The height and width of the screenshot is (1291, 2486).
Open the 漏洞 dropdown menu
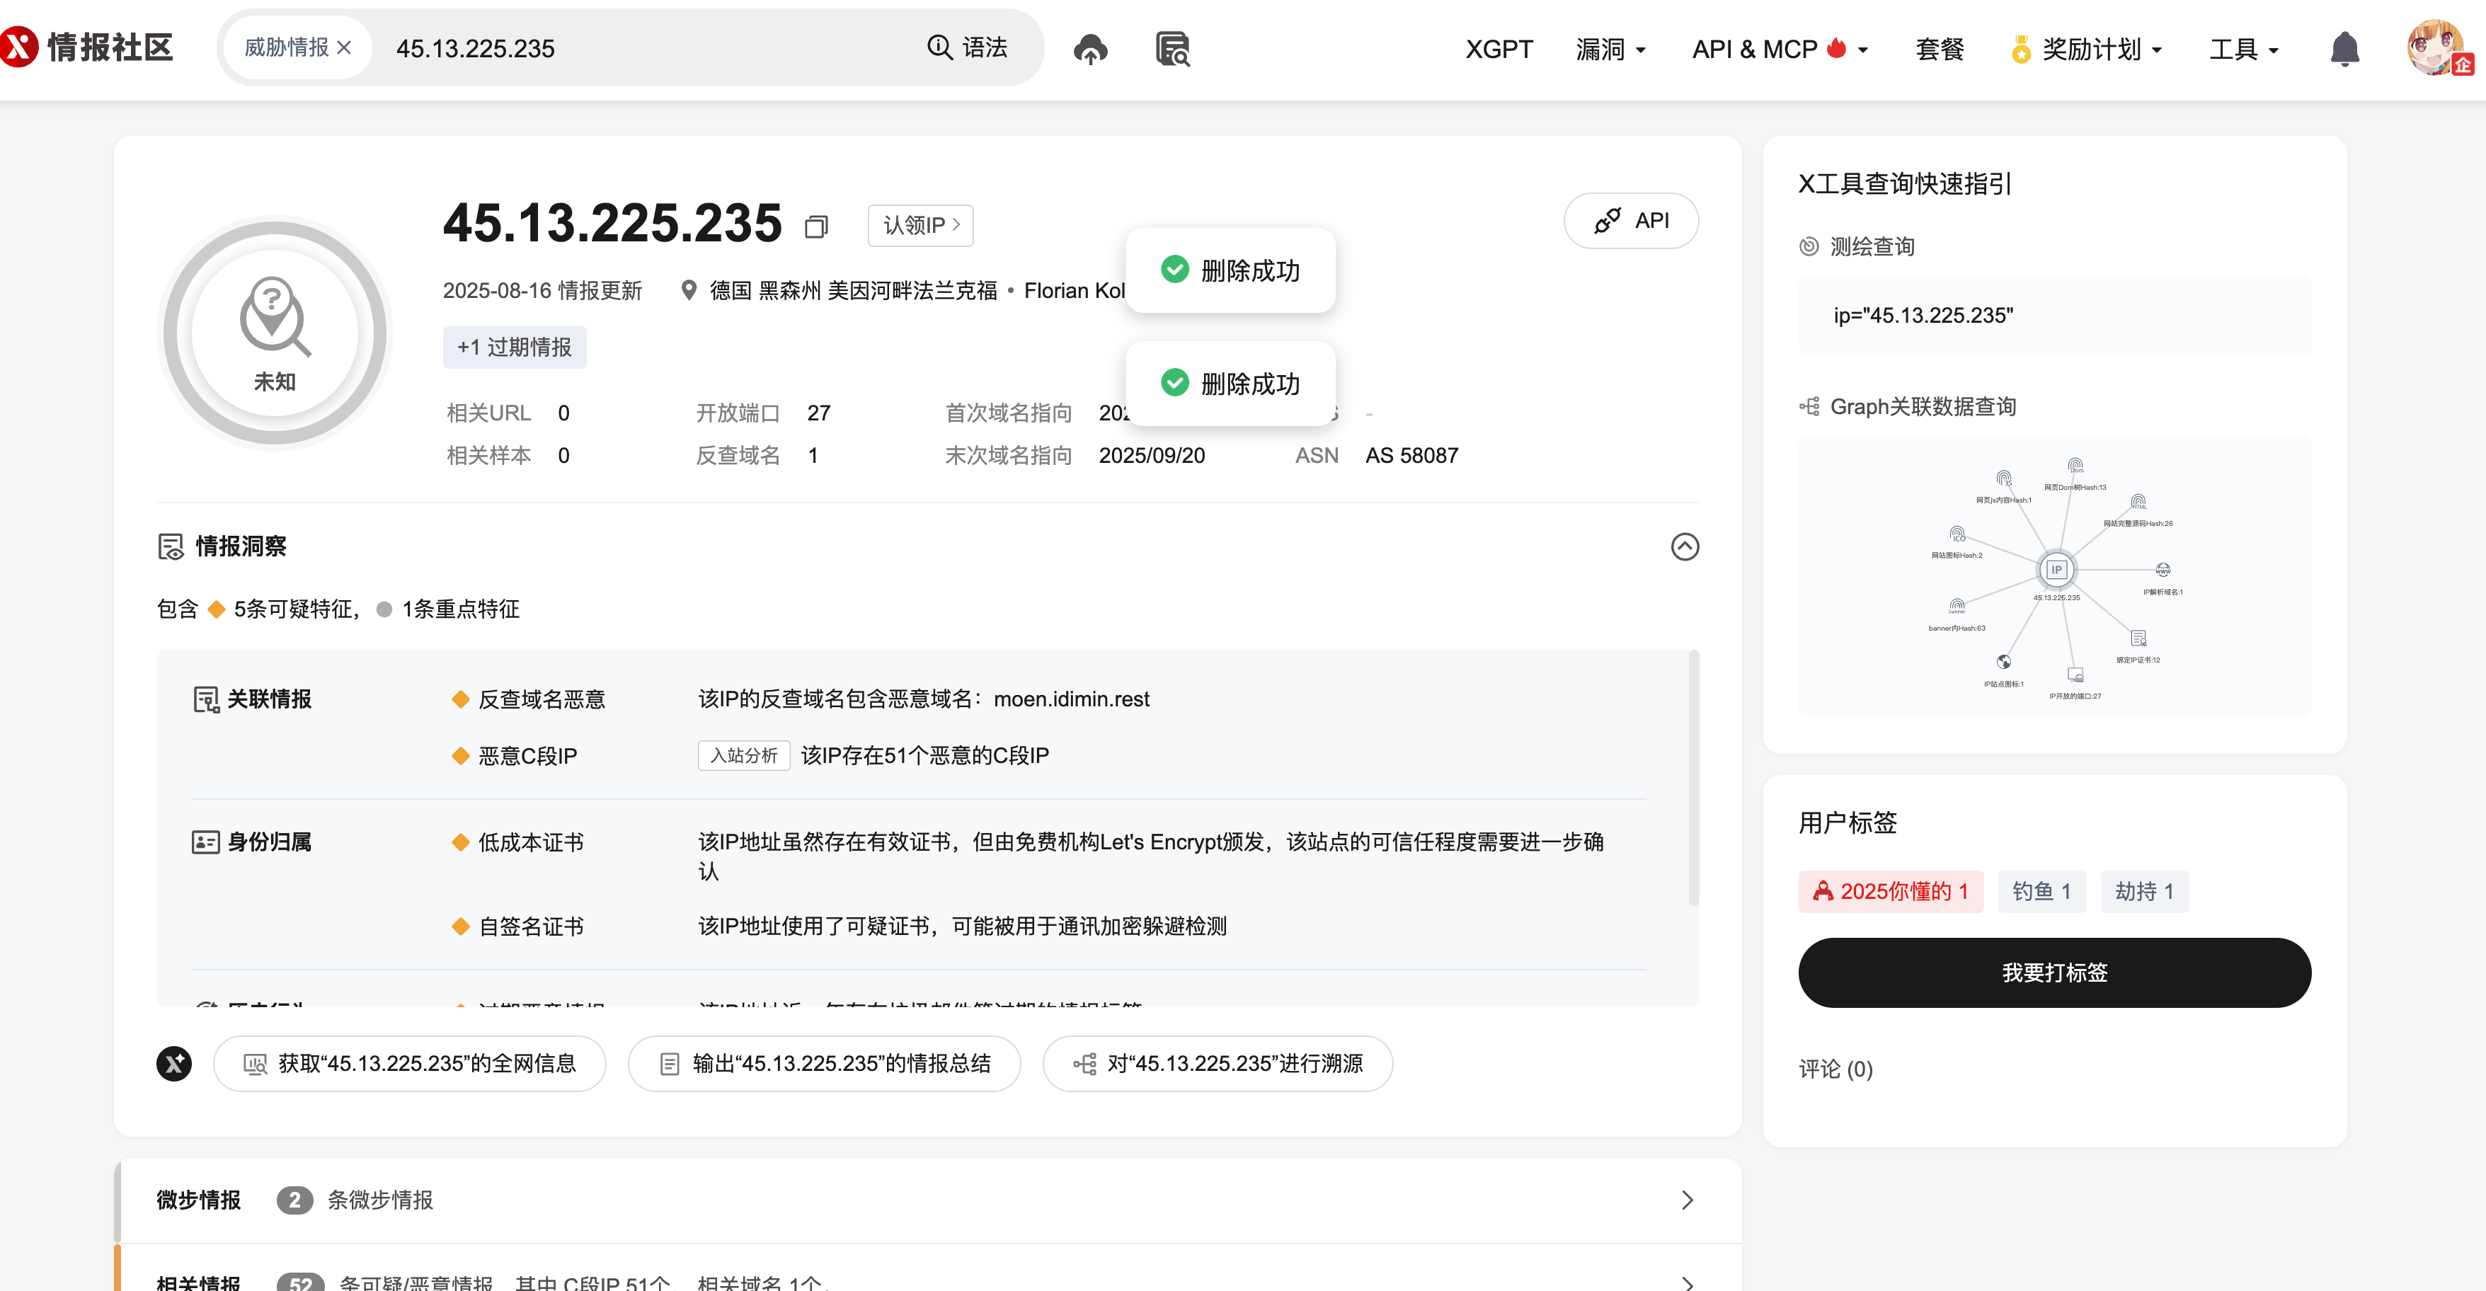(x=1610, y=50)
